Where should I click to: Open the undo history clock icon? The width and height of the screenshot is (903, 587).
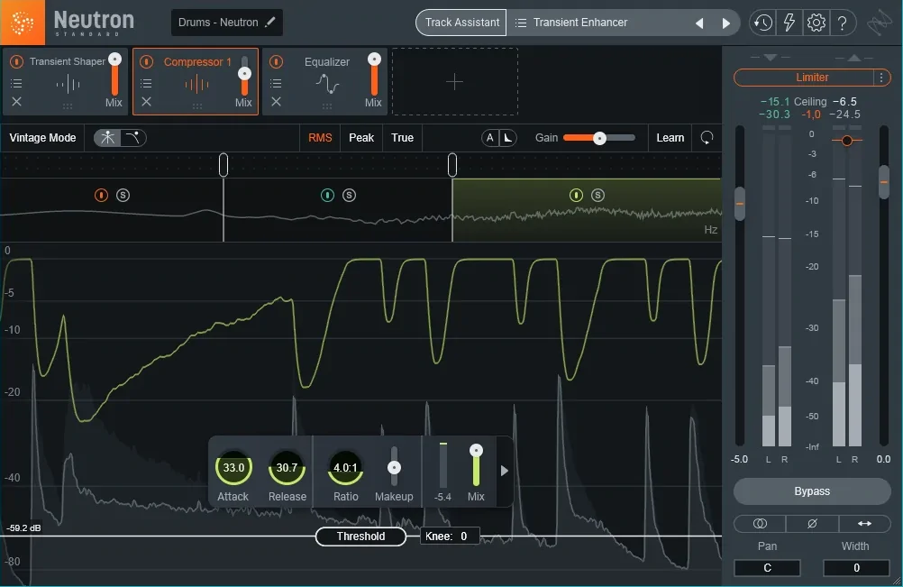tap(762, 23)
